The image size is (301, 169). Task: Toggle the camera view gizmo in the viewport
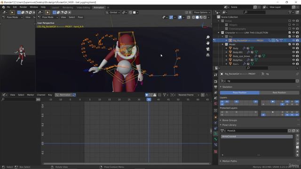point(208,49)
